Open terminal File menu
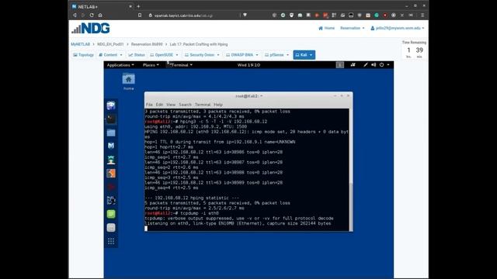 [149, 105]
